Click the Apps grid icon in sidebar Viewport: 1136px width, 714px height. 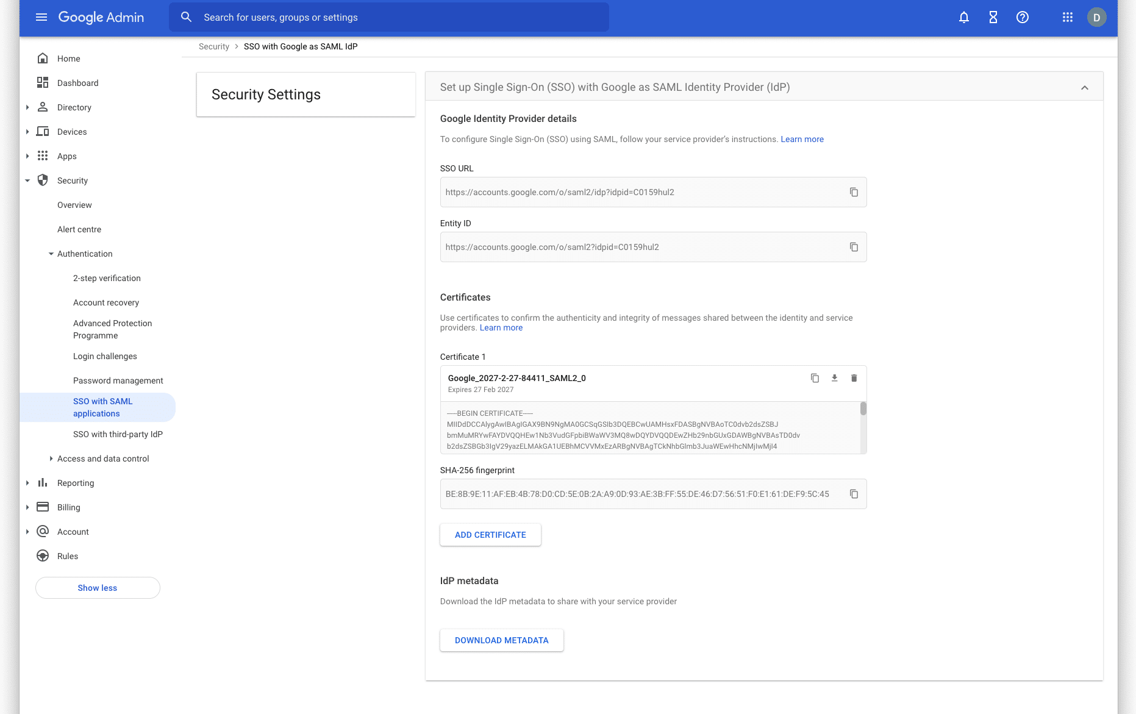pos(43,156)
